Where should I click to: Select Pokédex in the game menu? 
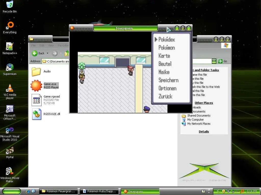coord(166,39)
